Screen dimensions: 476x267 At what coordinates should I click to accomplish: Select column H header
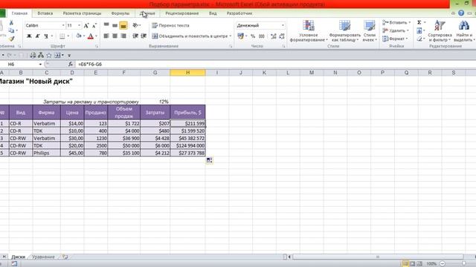coord(188,73)
